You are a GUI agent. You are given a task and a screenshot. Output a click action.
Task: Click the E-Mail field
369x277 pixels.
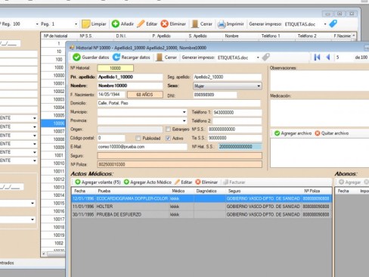[x=142, y=147]
